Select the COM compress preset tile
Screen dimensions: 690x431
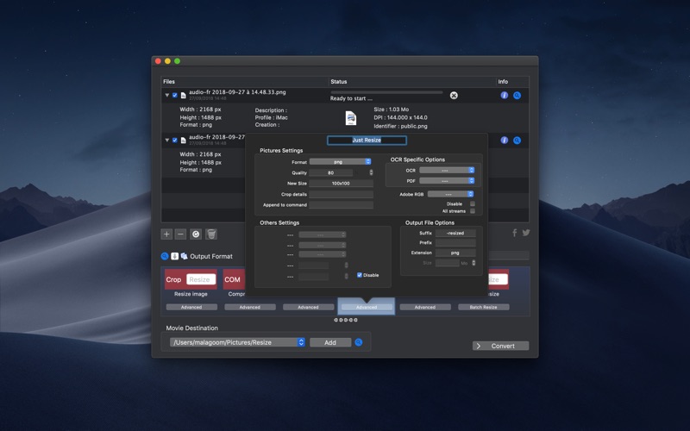point(234,279)
